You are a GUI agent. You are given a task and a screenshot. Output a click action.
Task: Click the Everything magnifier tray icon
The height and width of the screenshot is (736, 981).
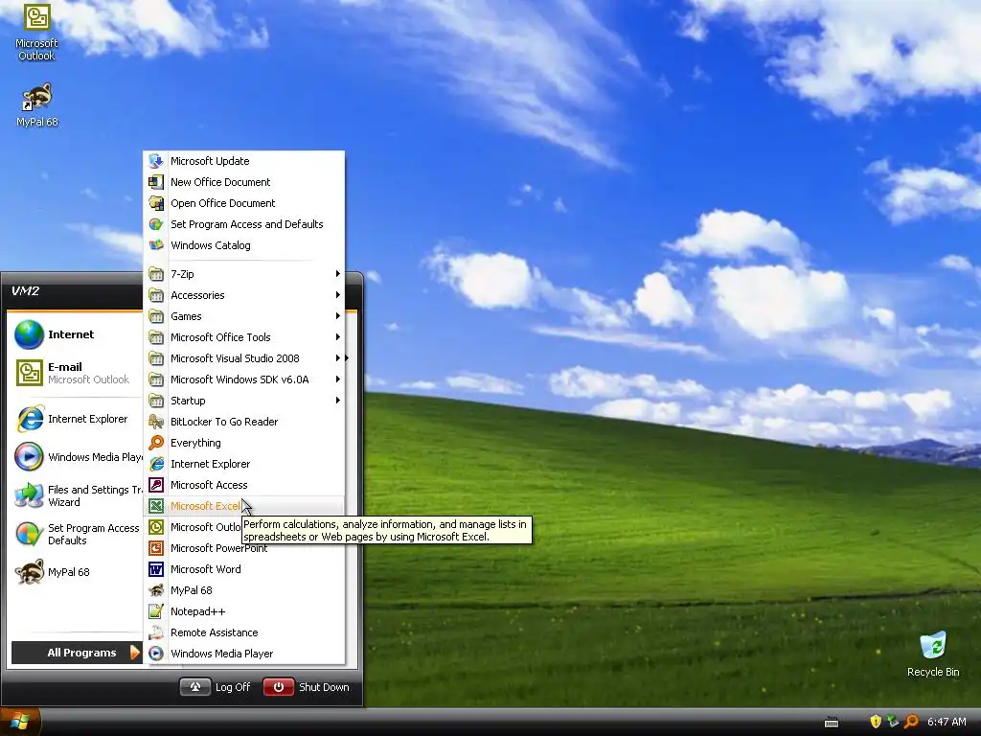pos(912,722)
